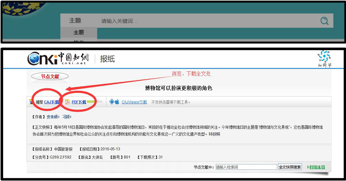This screenshot has width=346, height=181.
Task: Click the 知网节 icon in header
Action: 324,59
